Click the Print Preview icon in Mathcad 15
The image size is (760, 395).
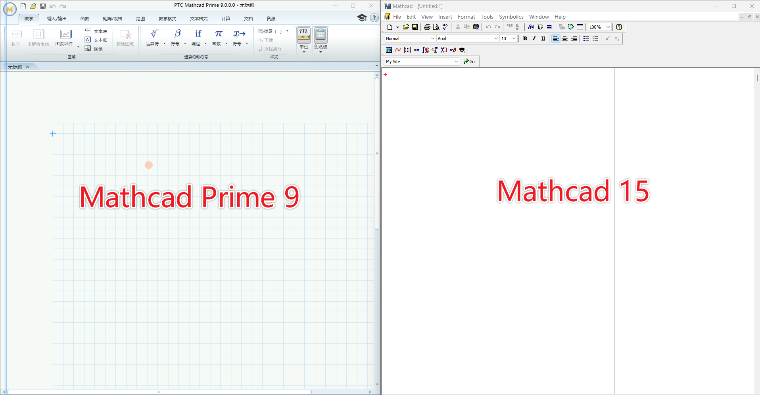(436, 27)
